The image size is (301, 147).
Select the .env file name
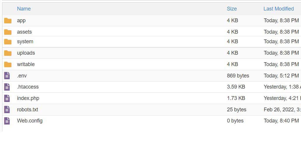[22, 76]
